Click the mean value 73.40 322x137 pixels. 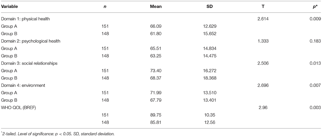tap(156, 71)
